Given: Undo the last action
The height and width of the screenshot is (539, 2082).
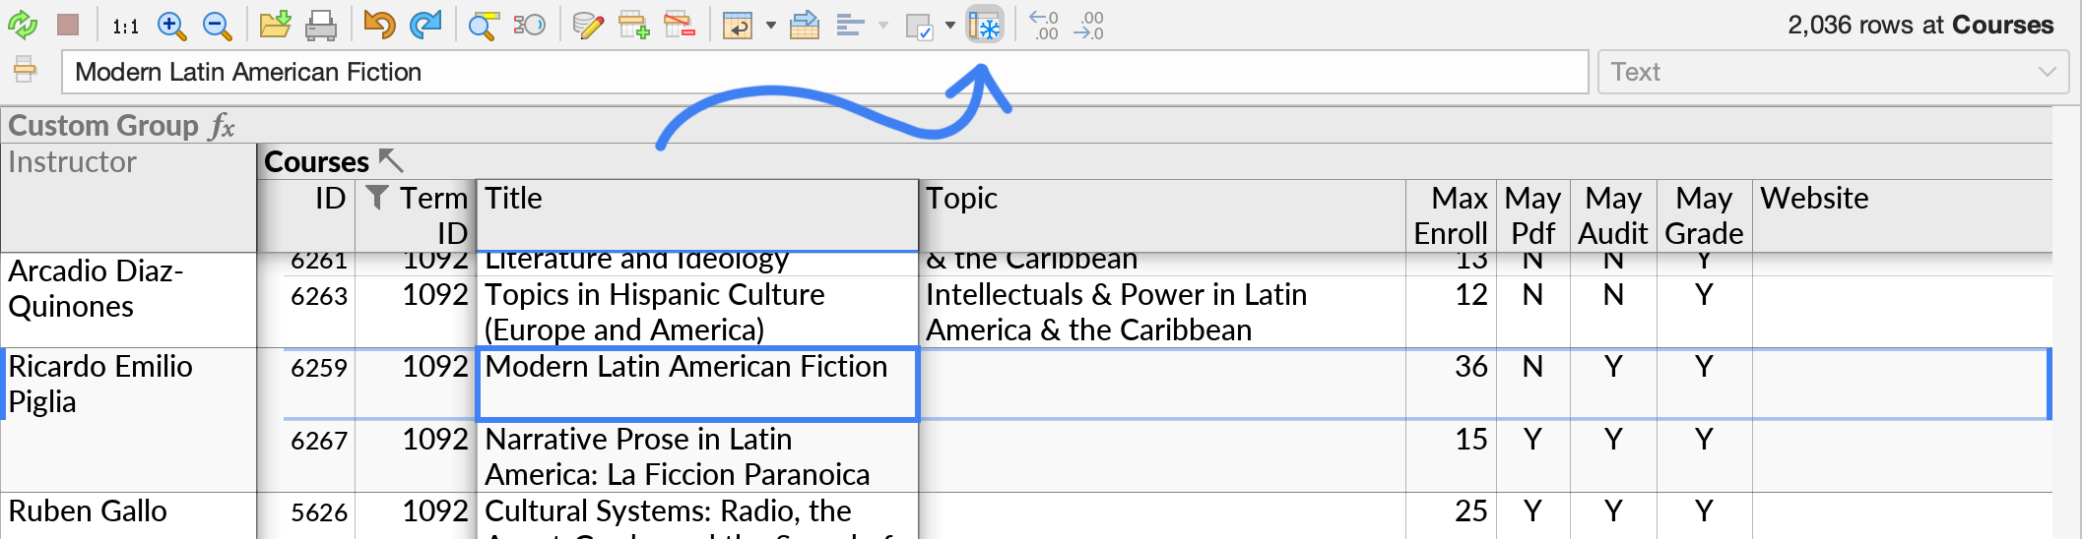Looking at the screenshot, I should click(x=379, y=25).
